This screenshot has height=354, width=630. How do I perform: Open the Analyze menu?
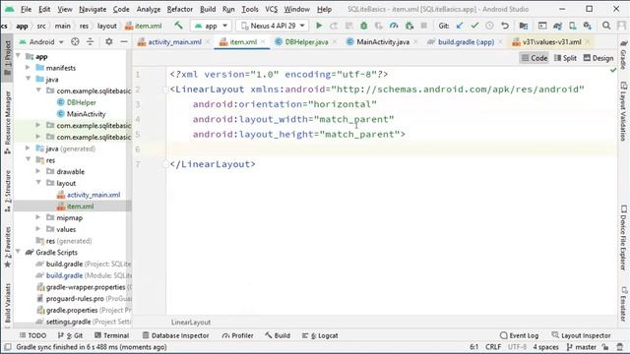[149, 9]
